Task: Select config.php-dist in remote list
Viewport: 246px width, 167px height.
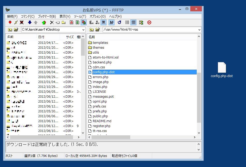Action: (x=142, y=72)
